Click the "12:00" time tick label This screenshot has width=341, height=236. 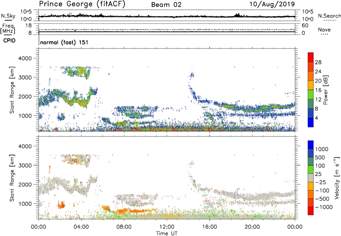(167, 227)
